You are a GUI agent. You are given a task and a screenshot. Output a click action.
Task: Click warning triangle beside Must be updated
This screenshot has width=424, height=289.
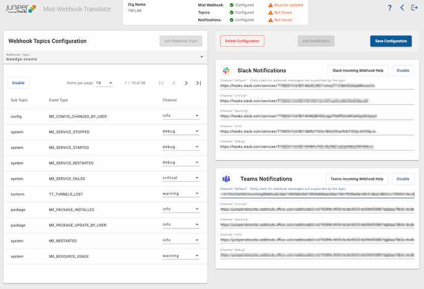coord(271,5)
